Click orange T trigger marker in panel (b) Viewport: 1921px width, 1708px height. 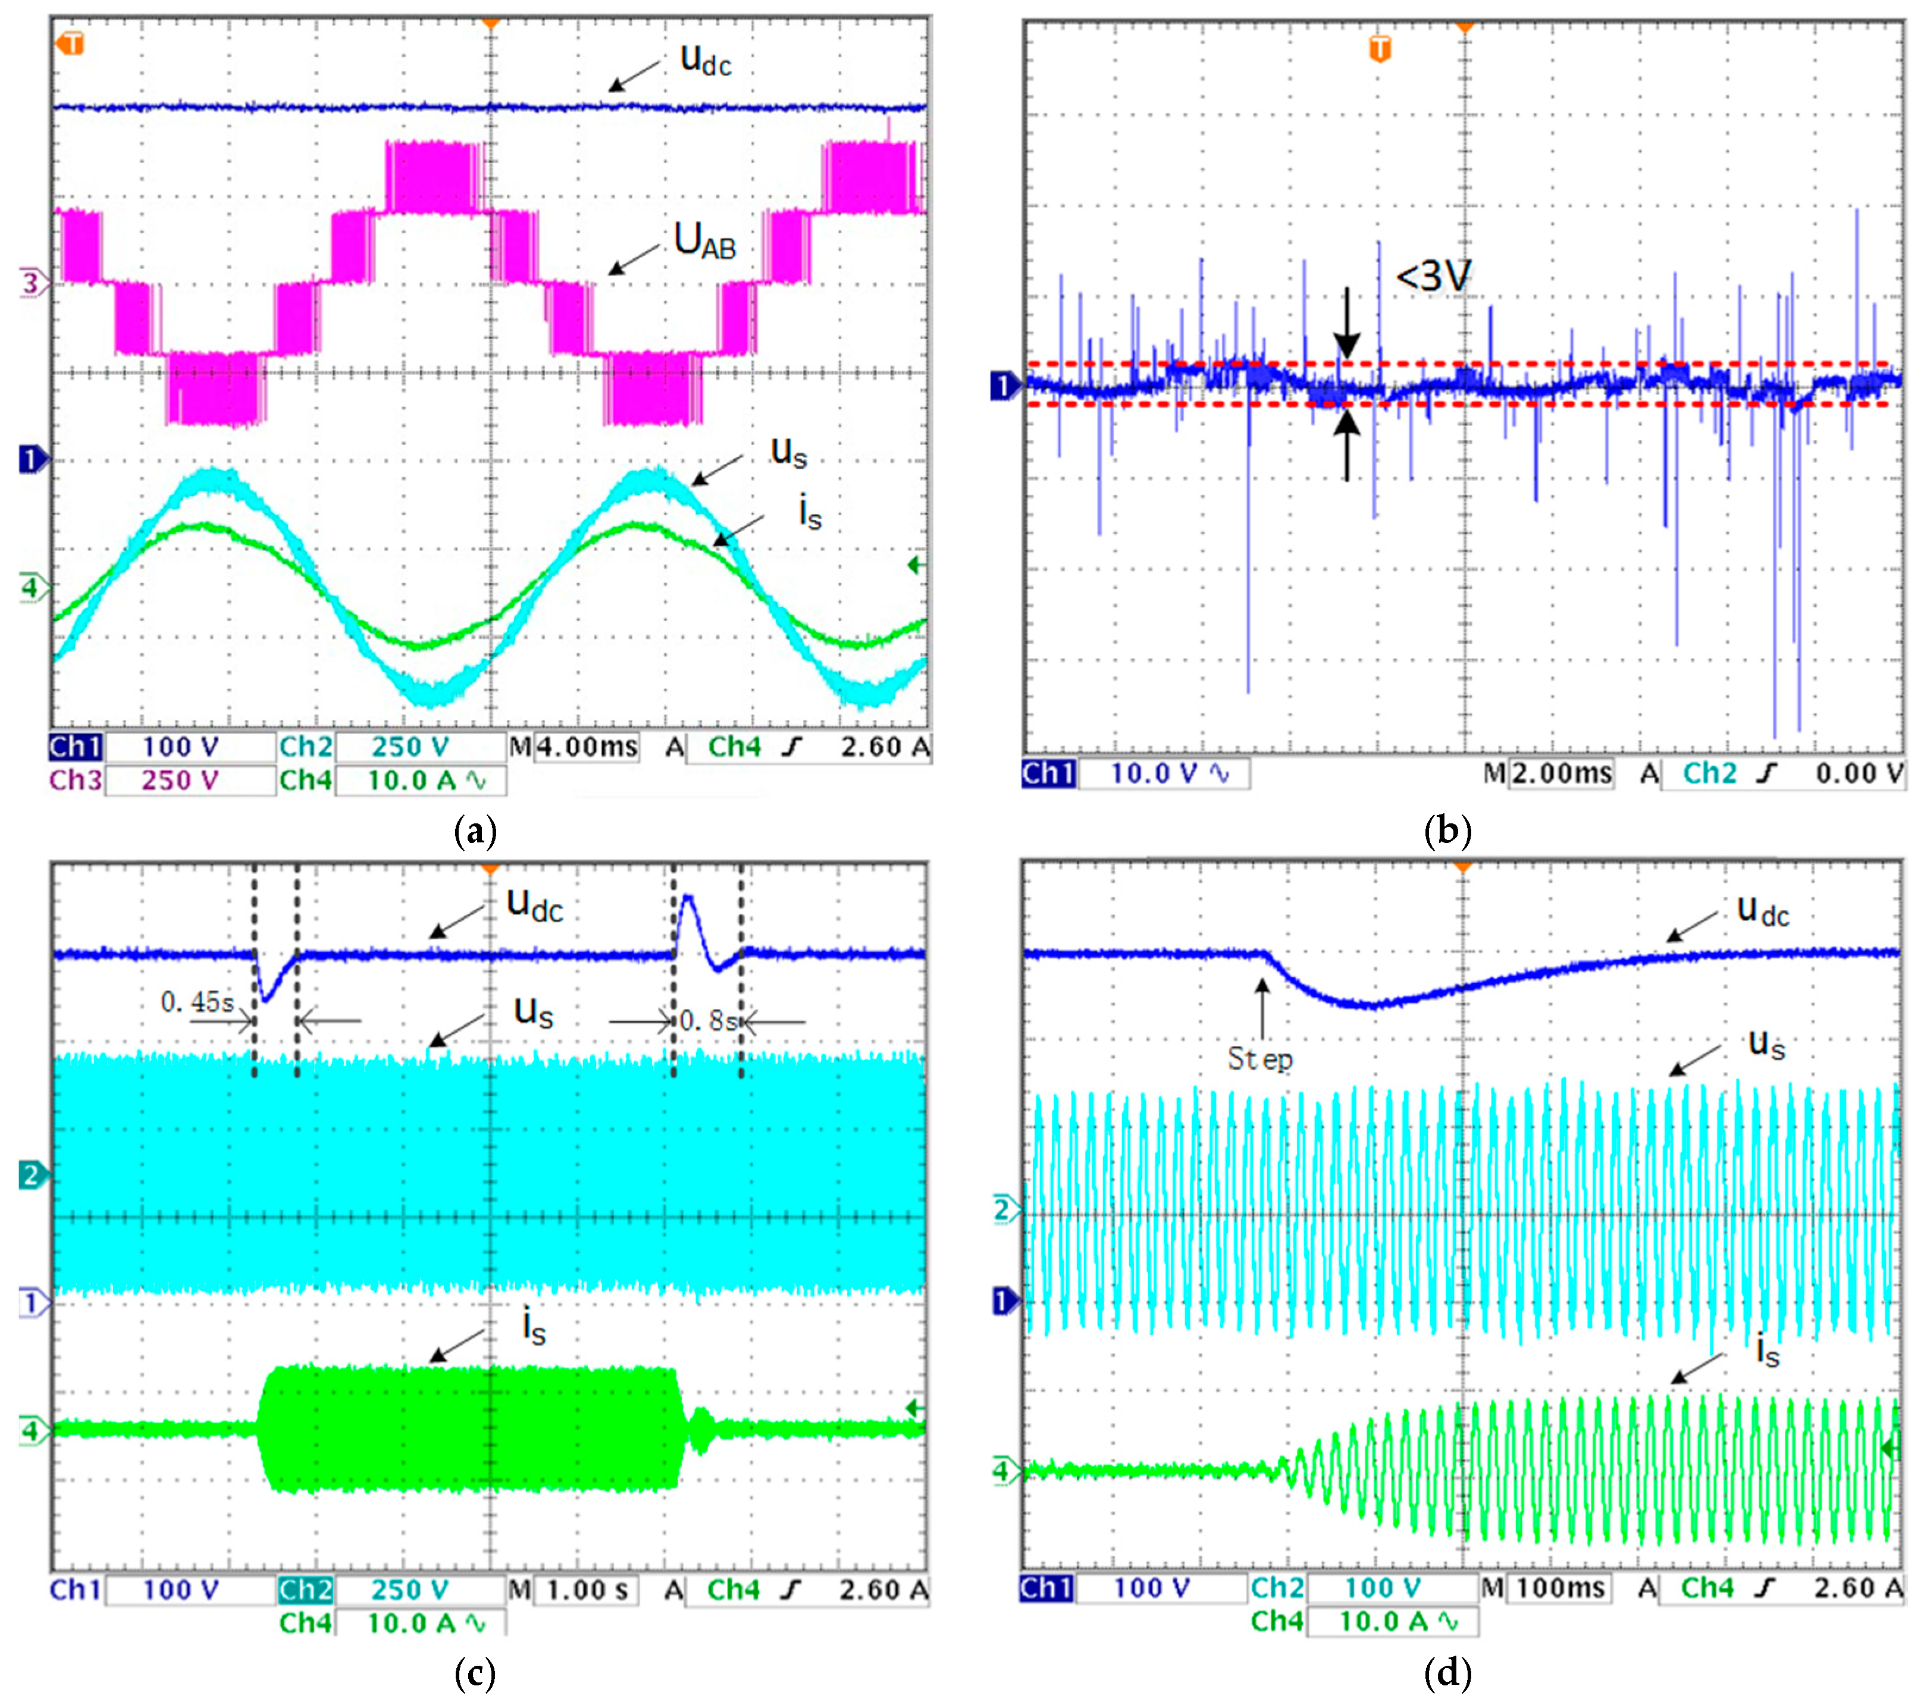point(1380,49)
